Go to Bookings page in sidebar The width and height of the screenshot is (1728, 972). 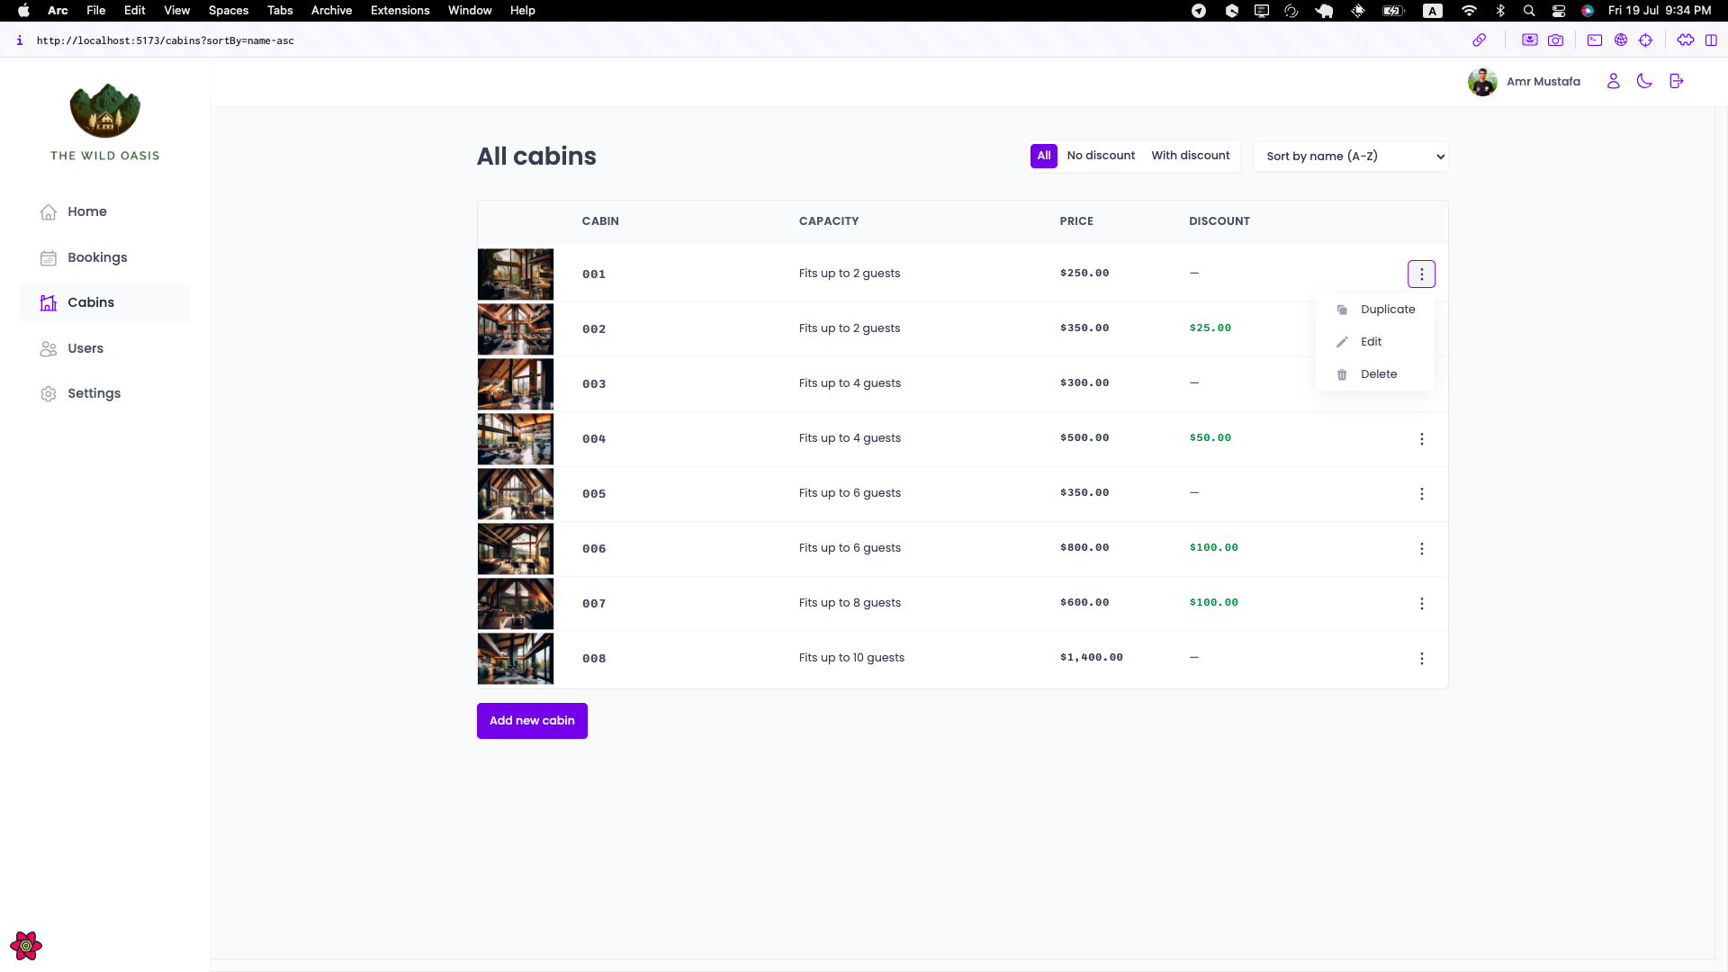click(x=96, y=257)
